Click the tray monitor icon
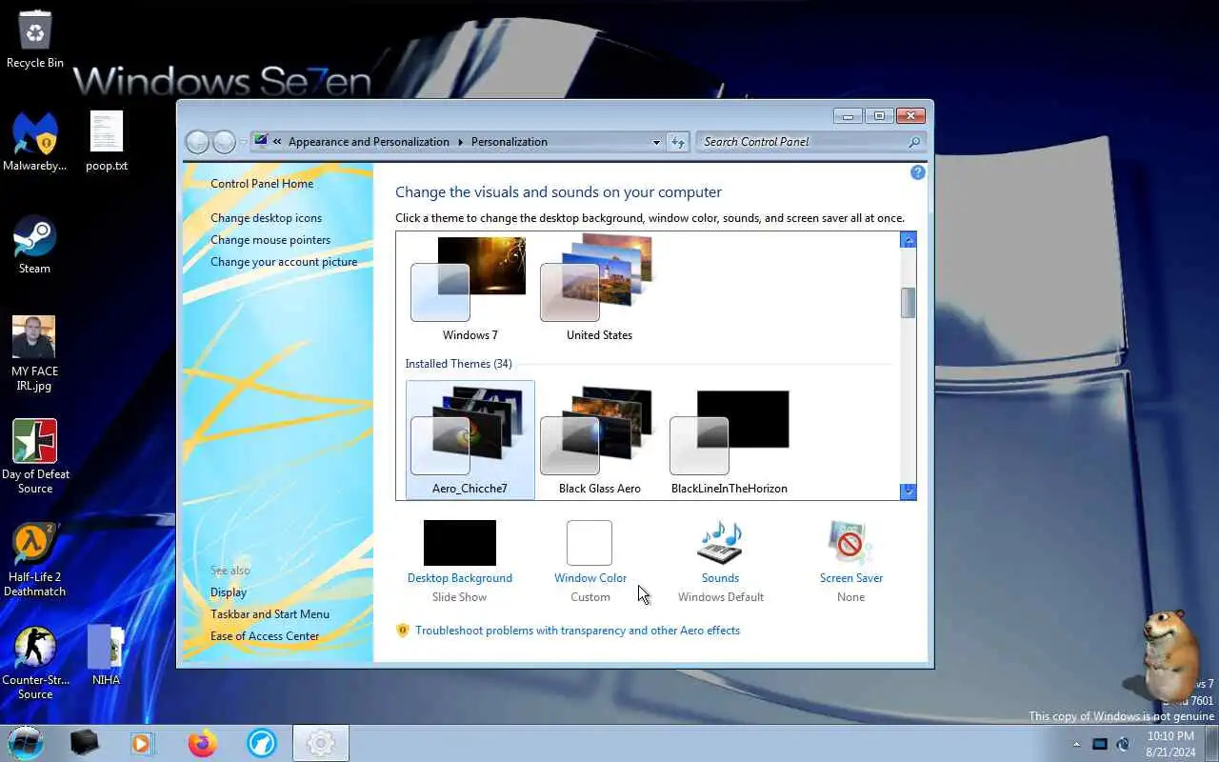The image size is (1219, 762). (1100, 744)
